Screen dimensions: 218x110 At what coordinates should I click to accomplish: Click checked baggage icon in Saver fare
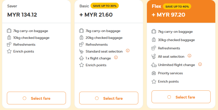pos(9,38)
